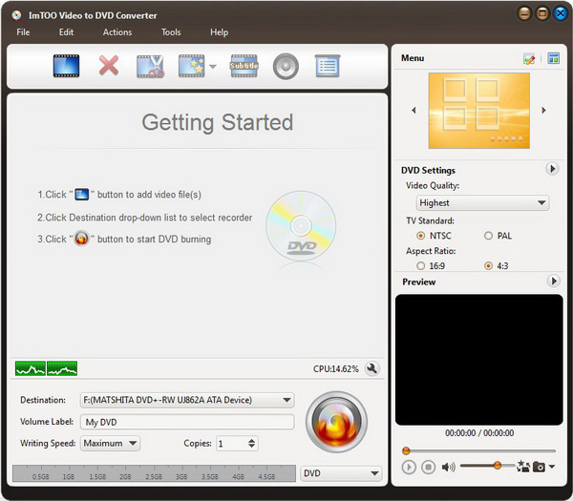Click the second green CPU graph
Viewport: 573px width, 501px height.
coord(62,368)
